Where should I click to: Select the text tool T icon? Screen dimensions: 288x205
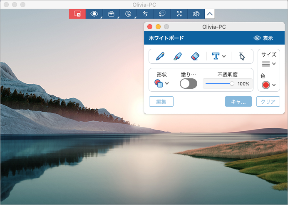pos(216,56)
